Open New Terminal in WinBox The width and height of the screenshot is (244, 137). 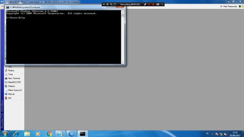14,78
